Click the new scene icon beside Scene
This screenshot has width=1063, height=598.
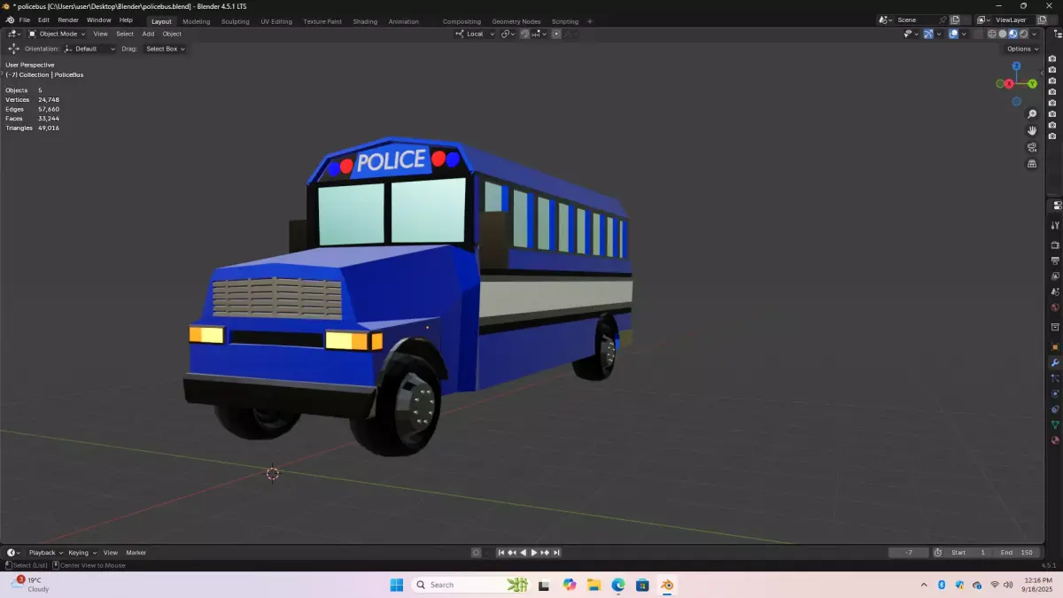pos(955,19)
